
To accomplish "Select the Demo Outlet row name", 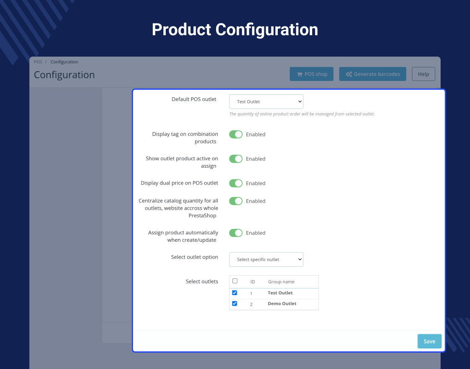I will tap(282, 304).
